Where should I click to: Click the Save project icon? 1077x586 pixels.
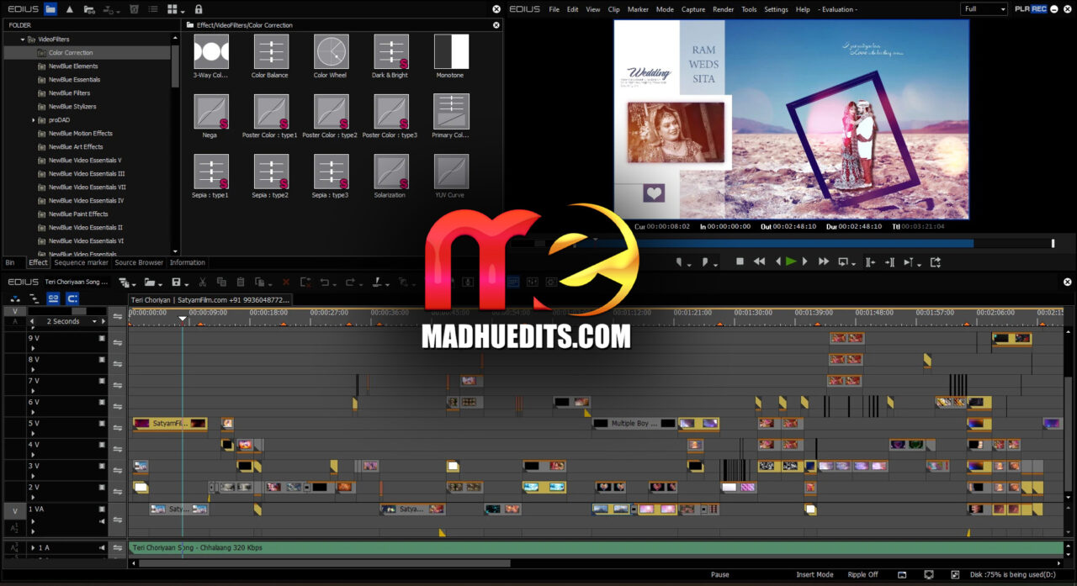[x=178, y=282]
